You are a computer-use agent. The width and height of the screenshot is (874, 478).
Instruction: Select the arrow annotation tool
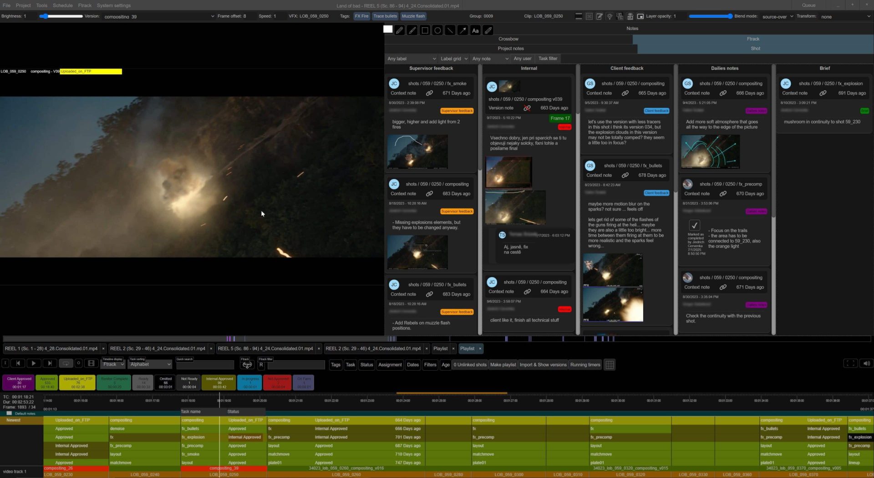(462, 30)
